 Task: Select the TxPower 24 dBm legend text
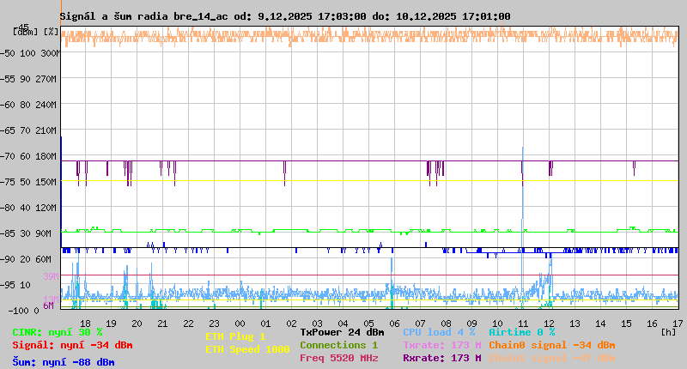point(342,332)
